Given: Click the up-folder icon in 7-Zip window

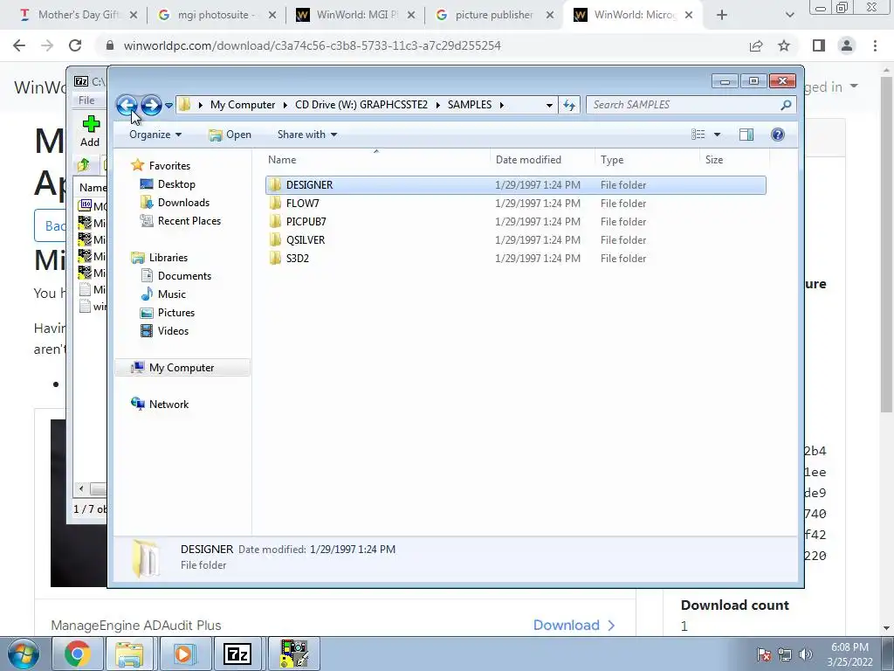Looking at the screenshot, I should coord(84,165).
